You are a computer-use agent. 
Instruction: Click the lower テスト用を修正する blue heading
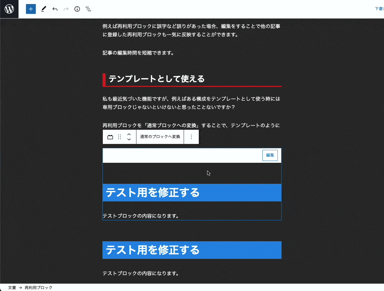point(153,250)
